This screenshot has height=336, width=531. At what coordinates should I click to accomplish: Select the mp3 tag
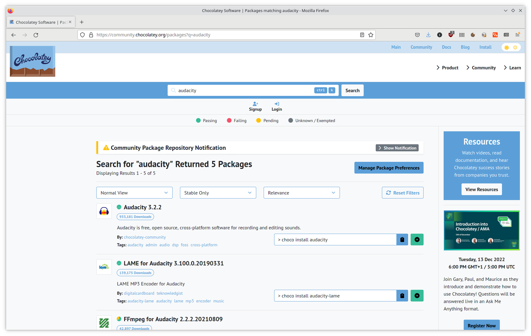[x=190, y=301]
